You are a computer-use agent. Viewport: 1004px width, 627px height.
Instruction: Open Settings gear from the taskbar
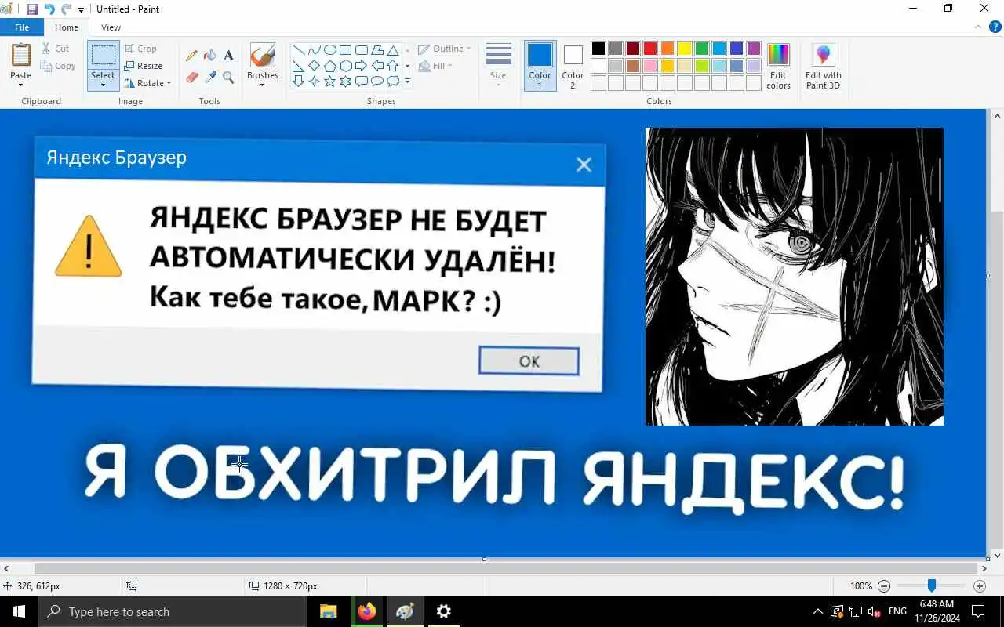pyautogui.click(x=443, y=611)
